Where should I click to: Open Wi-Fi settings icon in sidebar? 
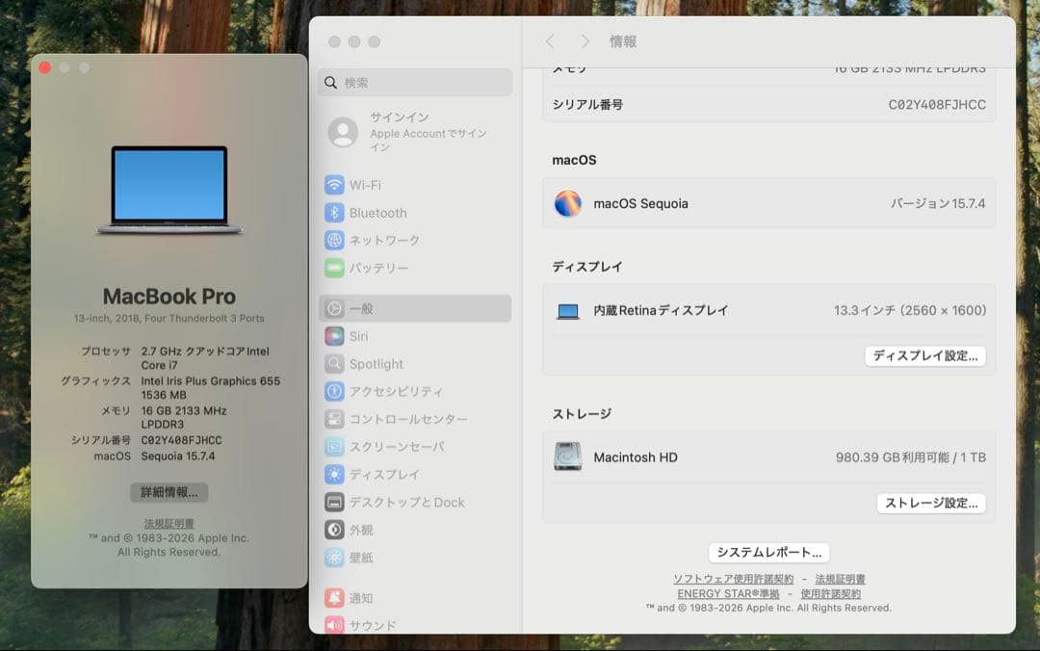[334, 185]
